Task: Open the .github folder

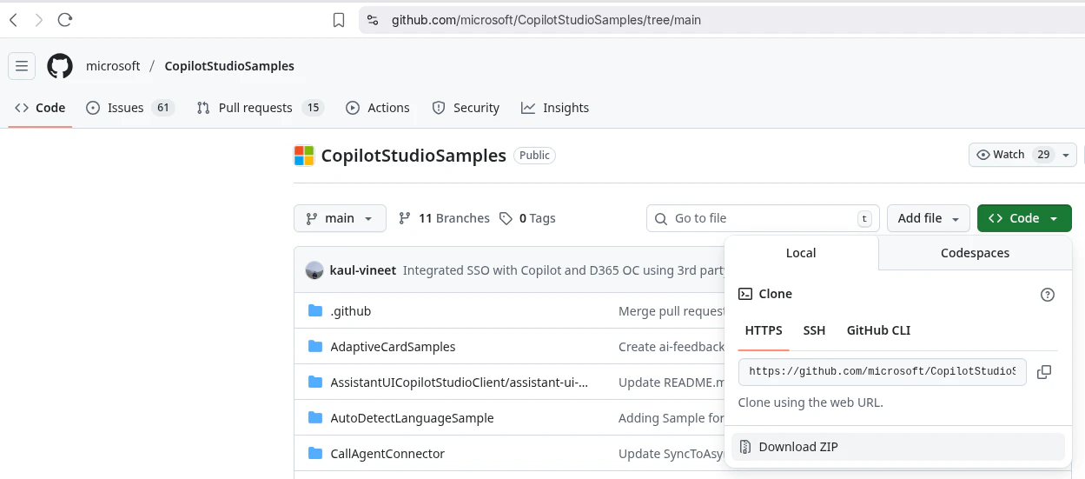Action: [x=351, y=311]
